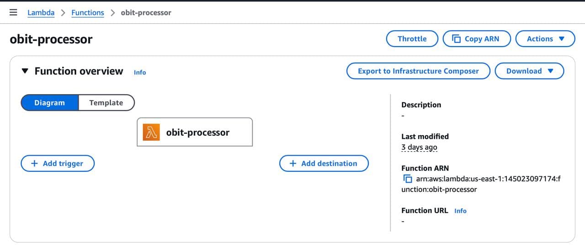This screenshot has height=248, width=585.
Task: Open the Download dropdown menu
Action: [529, 71]
